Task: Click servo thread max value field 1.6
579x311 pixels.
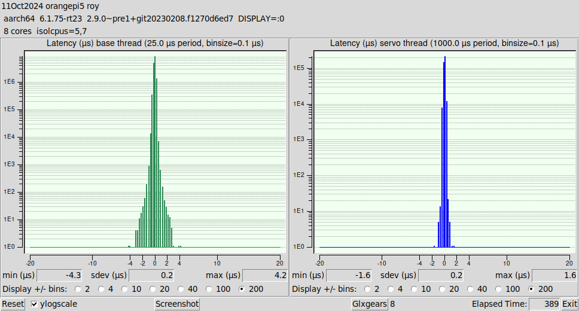Action: [x=554, y=275]
